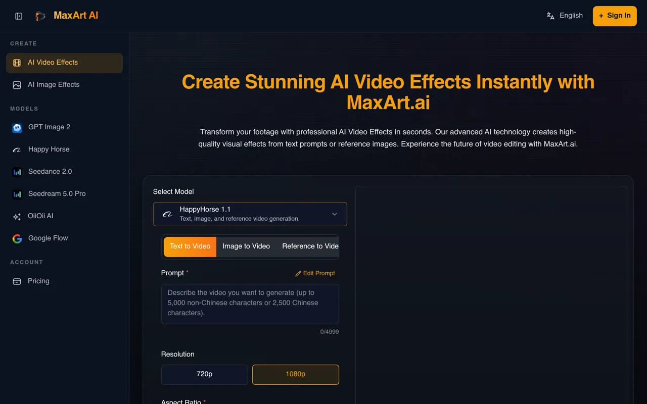Open the Seedance 2.0 model page
Screen dimensions: 647x404
pyautogui.click(x=64, y=172)
